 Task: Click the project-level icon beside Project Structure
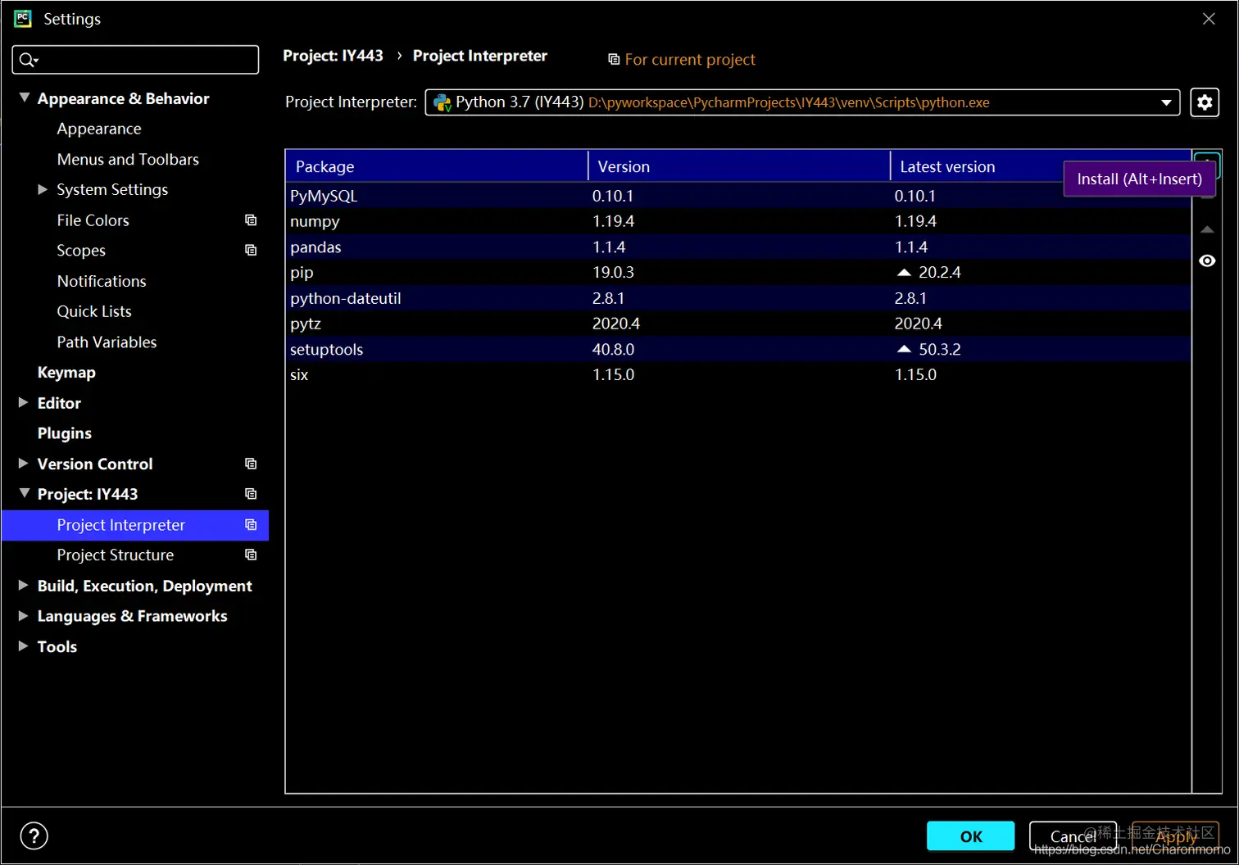(251, 555)
